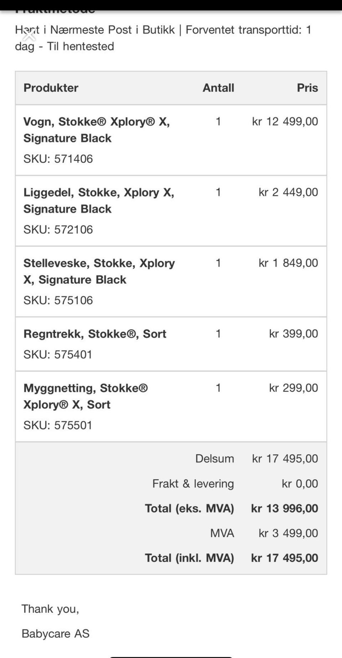Click the kr 1 849,00 price

288,263
